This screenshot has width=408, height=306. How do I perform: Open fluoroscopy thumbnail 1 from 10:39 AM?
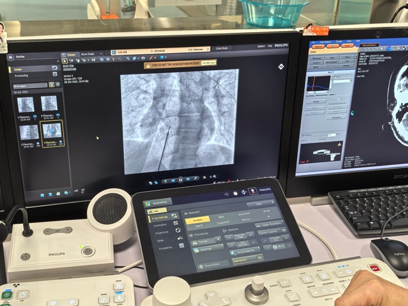point(26,105)
